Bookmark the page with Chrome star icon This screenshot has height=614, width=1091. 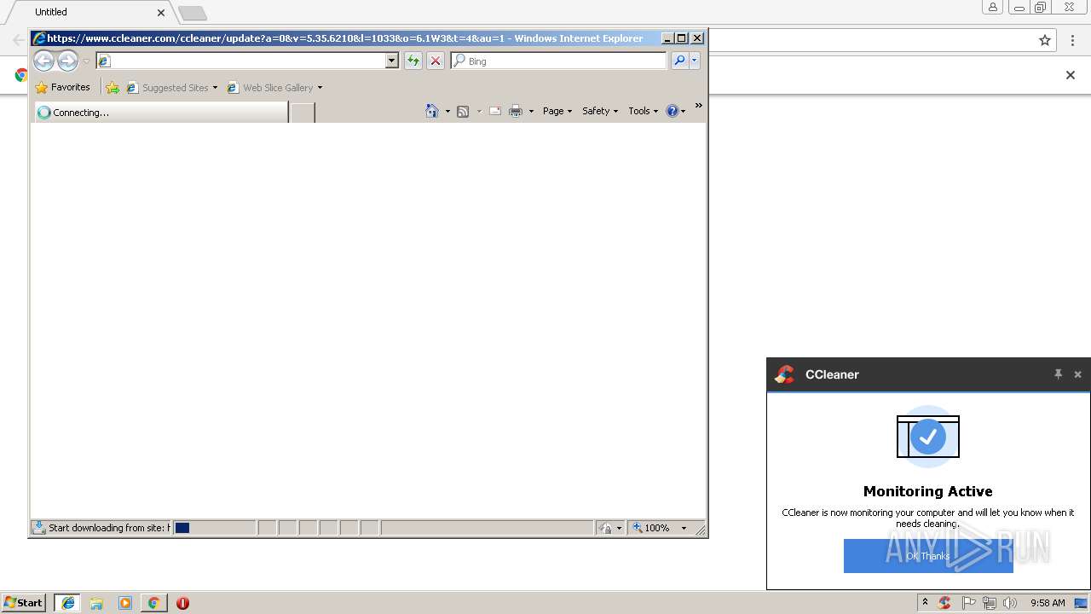1045,40
